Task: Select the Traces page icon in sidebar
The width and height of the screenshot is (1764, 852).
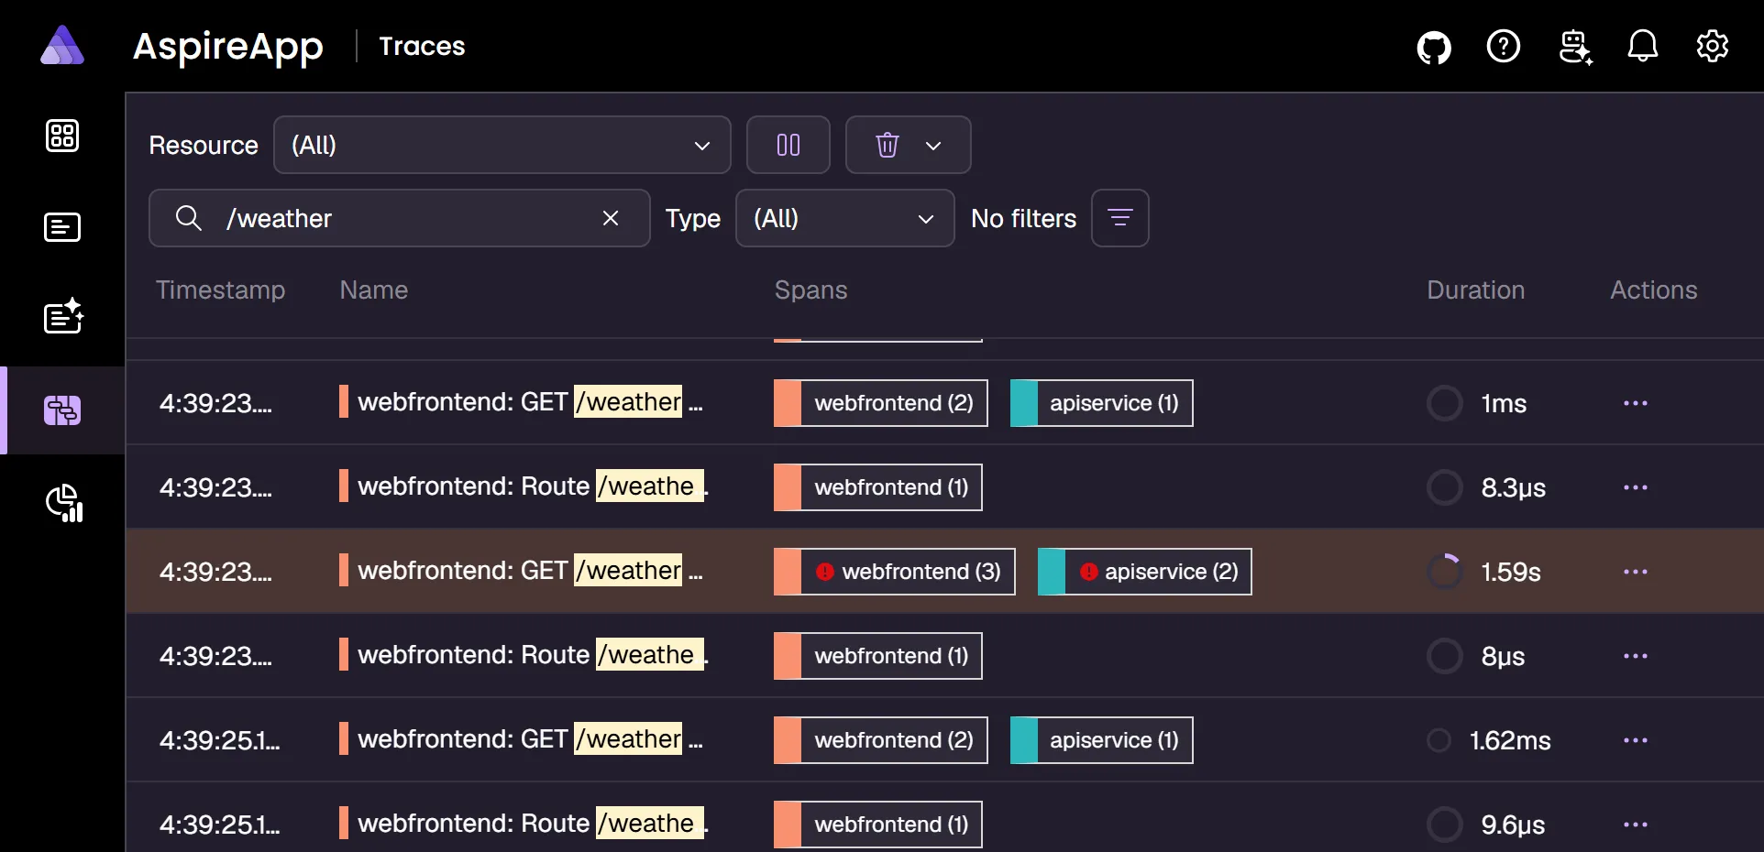Action: point(62,410)
